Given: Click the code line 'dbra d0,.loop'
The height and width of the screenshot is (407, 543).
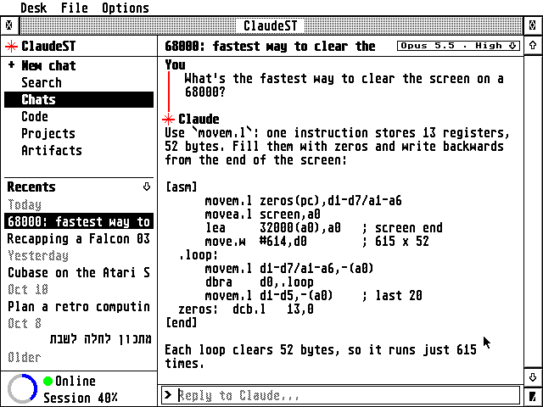Looking at the screenshot, I should pos(260,282).
